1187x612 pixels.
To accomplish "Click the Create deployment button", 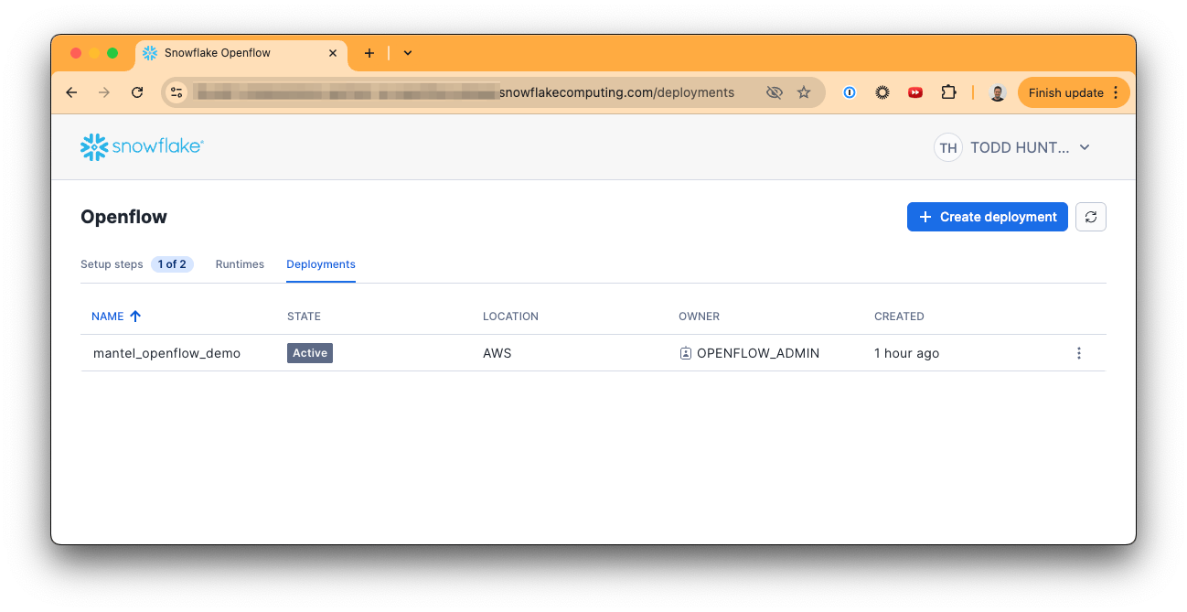I will pyautogui.click(x=988, y=217).
